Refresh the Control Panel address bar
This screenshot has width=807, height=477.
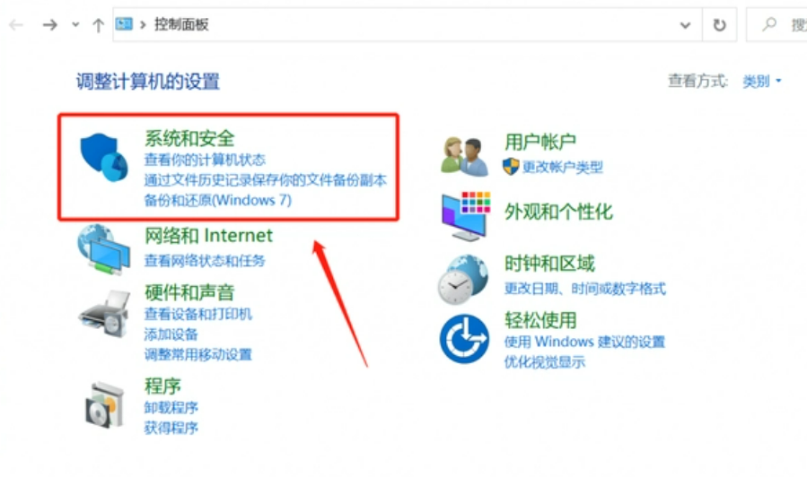click(720, 25)
